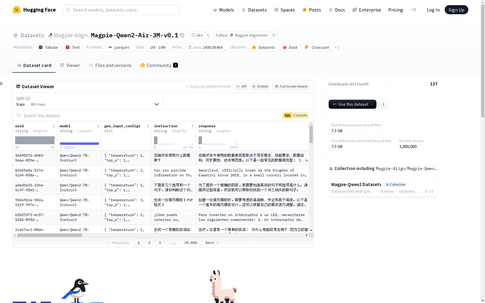
Task: Launch Full Screen Viewer
Action: (x=291, y=86)
